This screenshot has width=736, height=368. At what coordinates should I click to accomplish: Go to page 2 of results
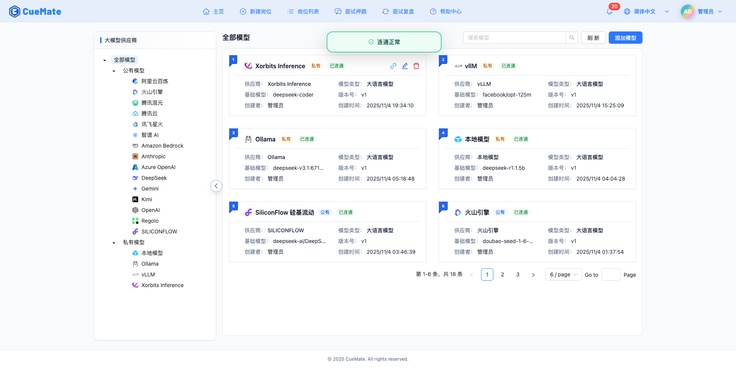point(502,274)
